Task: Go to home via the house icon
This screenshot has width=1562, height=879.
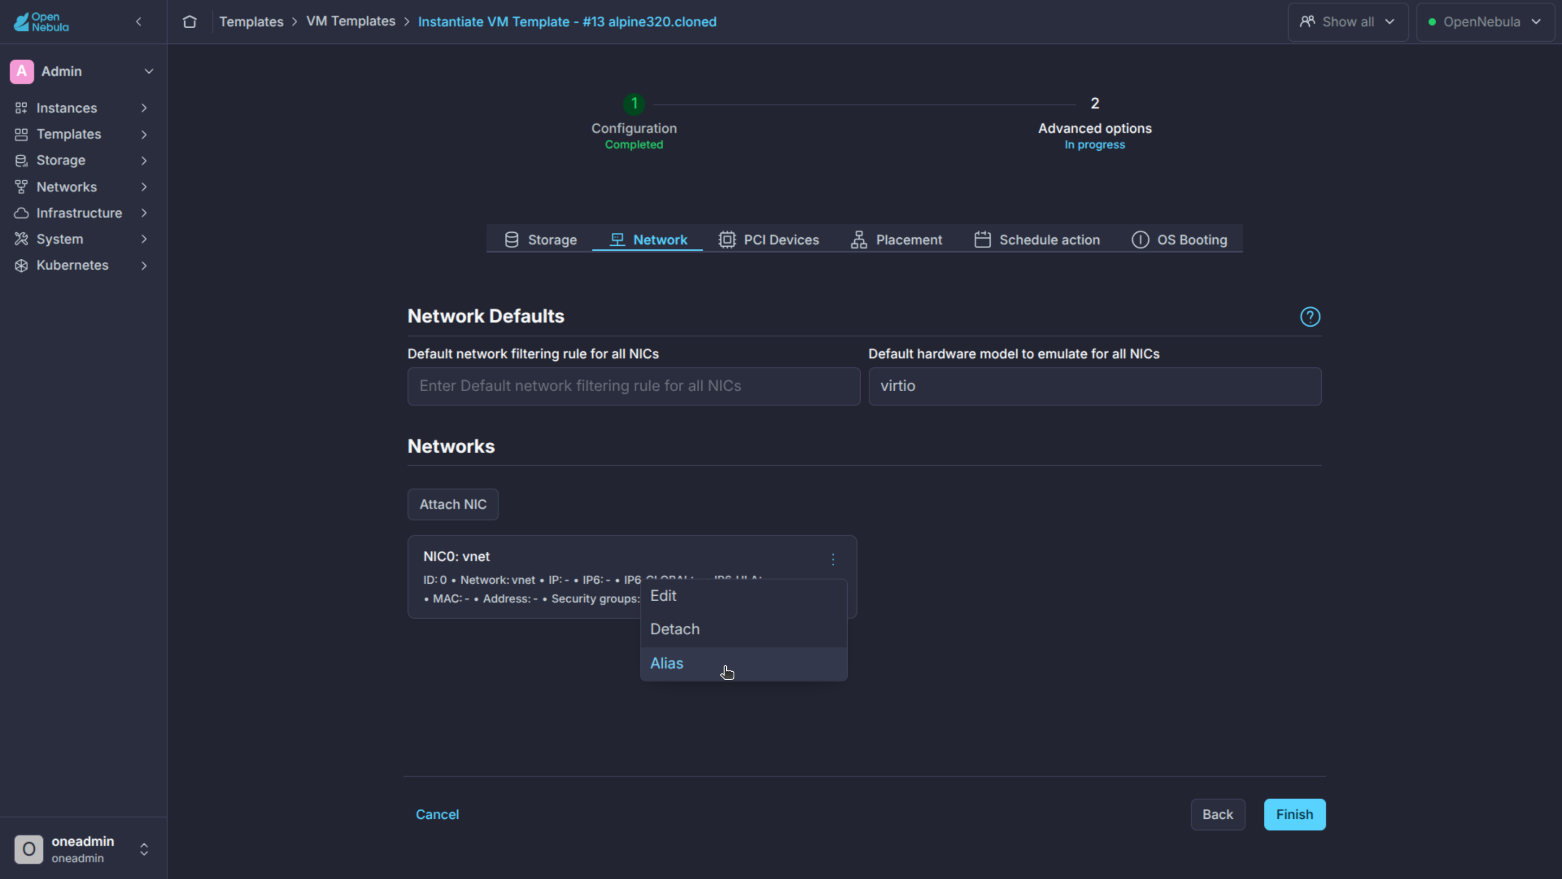Action: click(x=190, y=22)
